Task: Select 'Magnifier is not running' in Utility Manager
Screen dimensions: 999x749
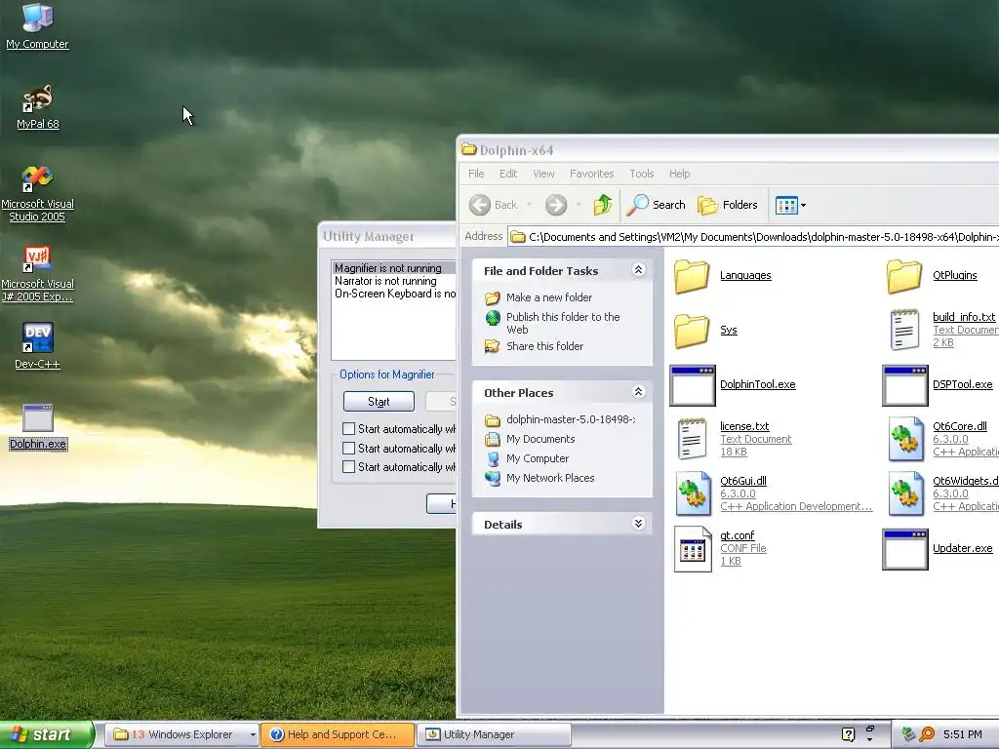Action: [x=394, y=268]
